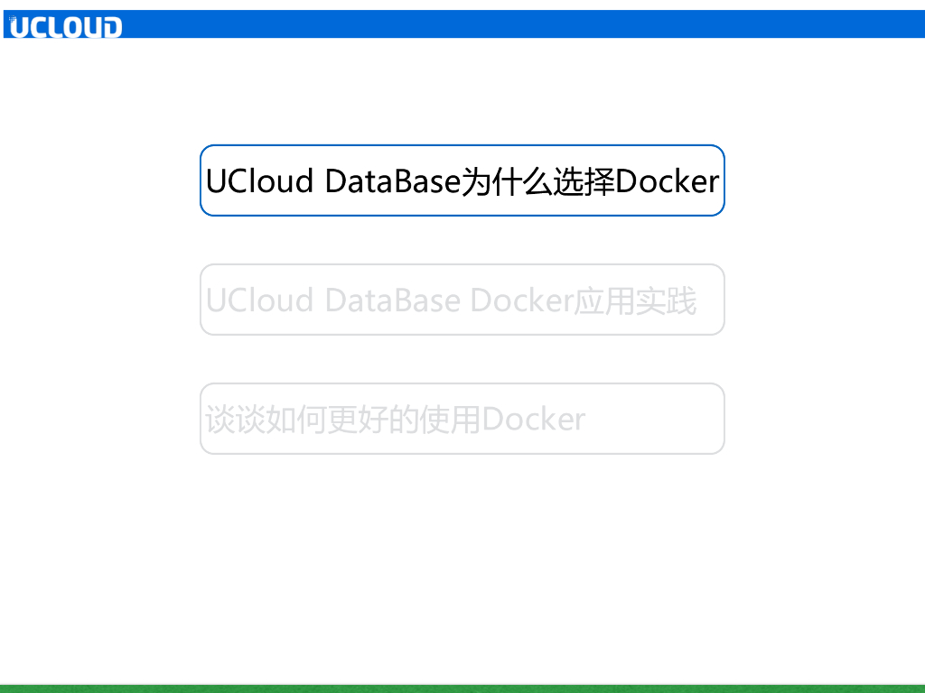Viewport: 925px width, 693px height.
Task: Click the dotted mark above the logo's U
Action: (x=12, y=16)
